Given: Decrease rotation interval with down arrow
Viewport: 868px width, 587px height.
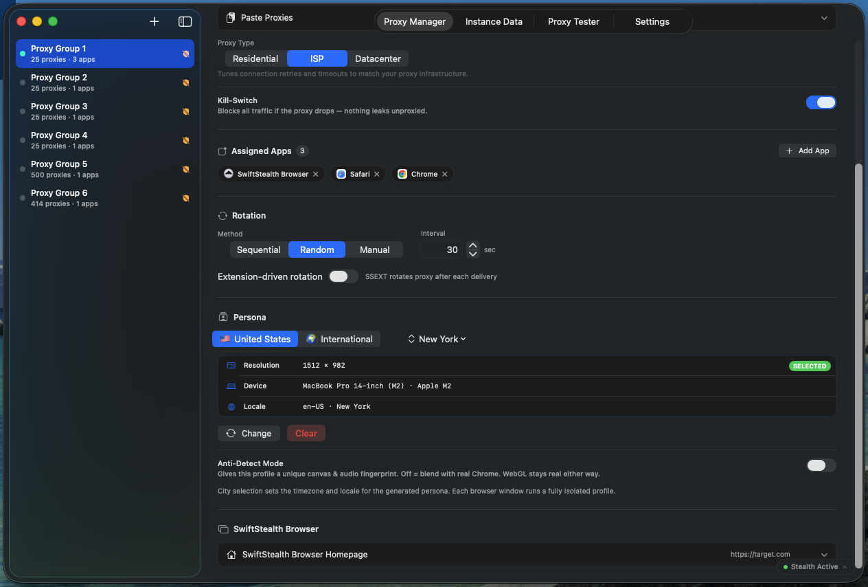Looking at the screenshot, I should click(472, 254).
